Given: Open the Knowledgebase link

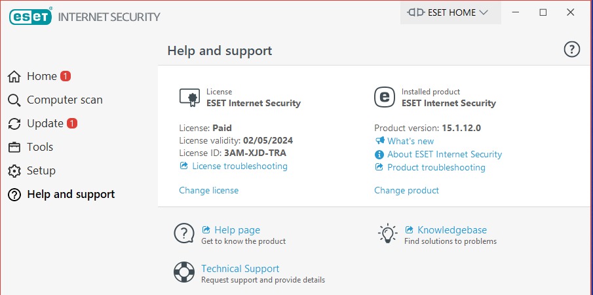Looking at the screenshot, I should pos(452,230).
